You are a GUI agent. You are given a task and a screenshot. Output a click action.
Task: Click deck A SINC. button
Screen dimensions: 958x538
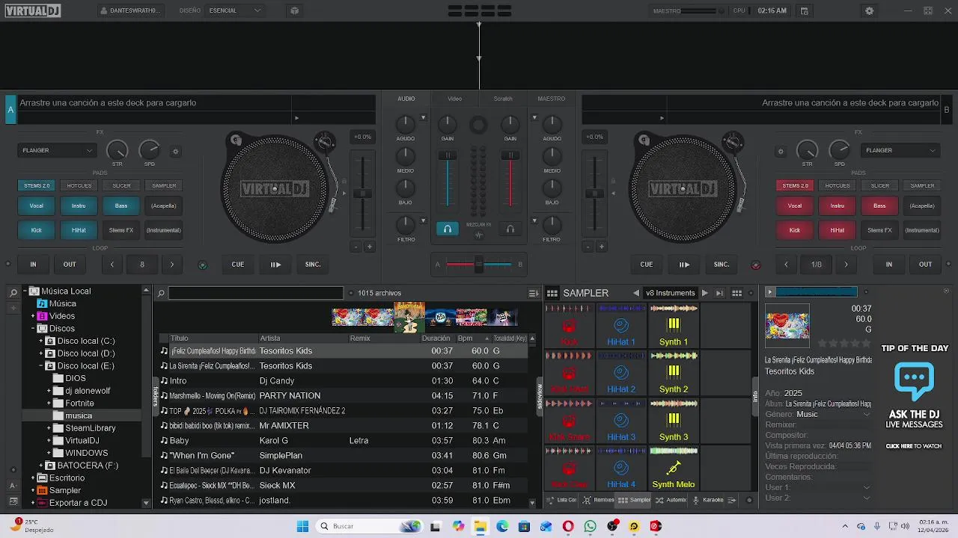pyautogui.click(x=313, y=265)
